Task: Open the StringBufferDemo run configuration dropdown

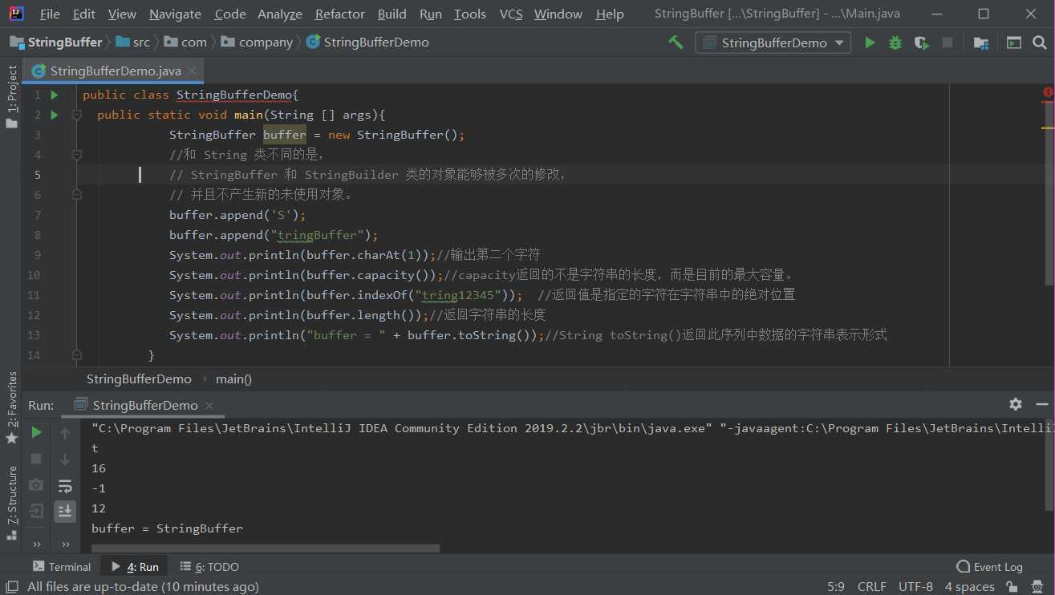Action: tap(773, 42)
